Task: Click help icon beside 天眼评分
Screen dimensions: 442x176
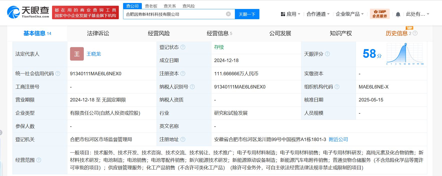Action: pyautogui.click(x=327, y=54)
